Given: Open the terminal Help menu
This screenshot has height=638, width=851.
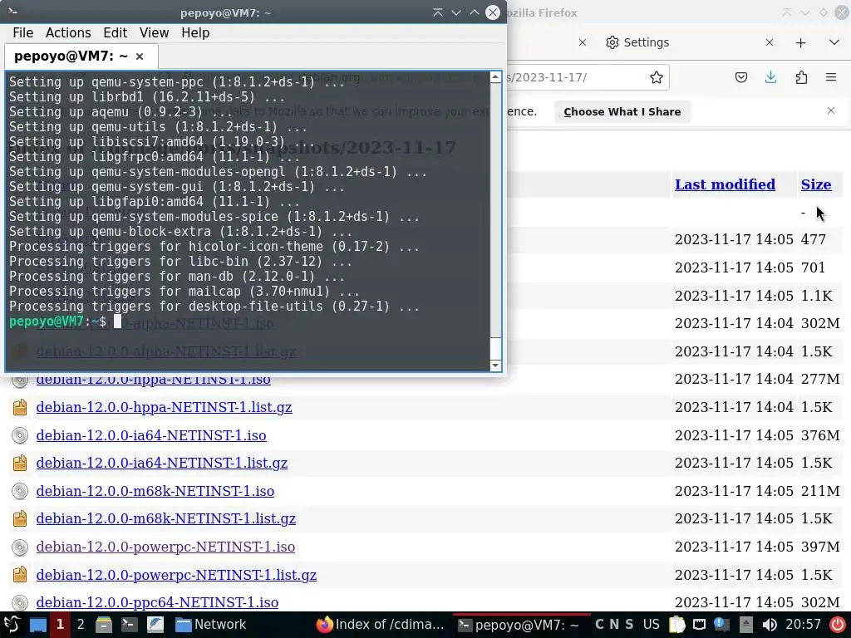Looking at the screenshot, I should [195, 33].
